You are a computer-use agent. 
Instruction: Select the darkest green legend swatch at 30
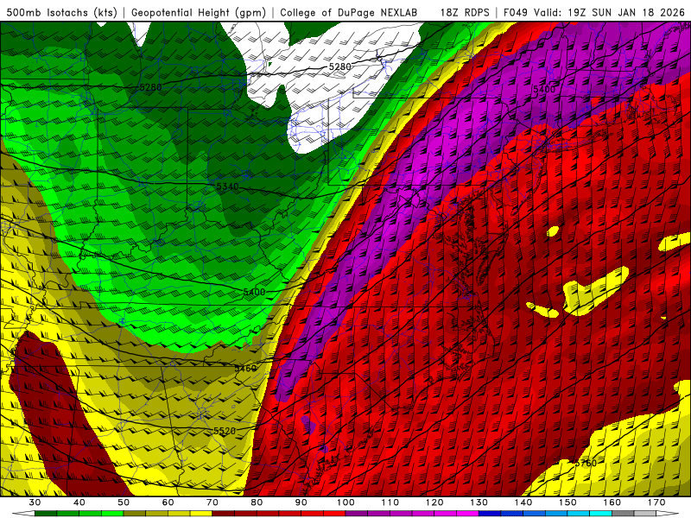(x=46, y=514)
